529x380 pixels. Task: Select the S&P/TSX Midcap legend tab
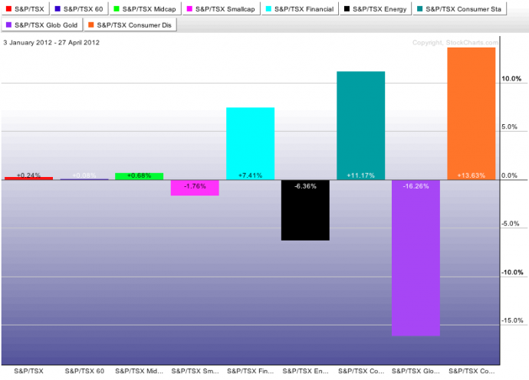point(145,9)
